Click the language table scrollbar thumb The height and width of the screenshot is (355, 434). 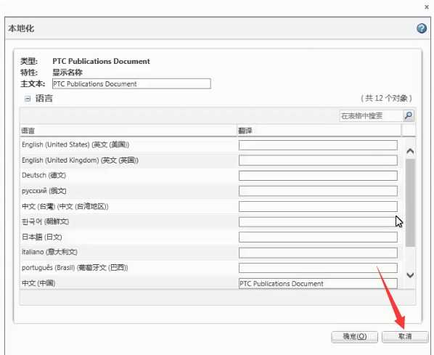tap(410, 203)
